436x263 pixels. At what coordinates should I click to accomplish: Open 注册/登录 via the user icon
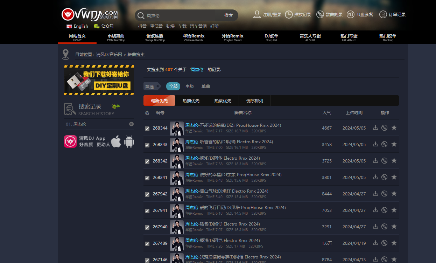(257, 14)
